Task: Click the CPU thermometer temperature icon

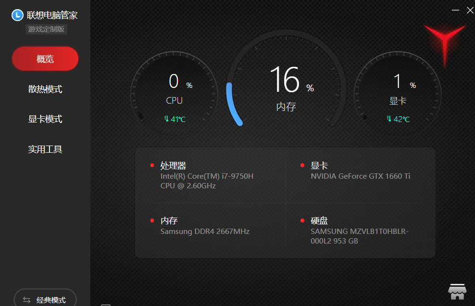Action: point(166,119)
